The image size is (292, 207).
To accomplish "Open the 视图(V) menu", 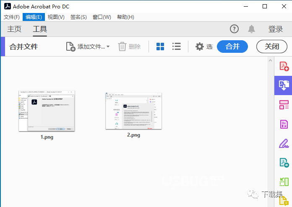I will [56, 17].
